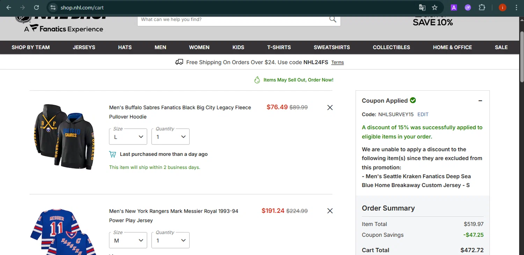Open the SHOP BY TEAM menu

point(31,47)
